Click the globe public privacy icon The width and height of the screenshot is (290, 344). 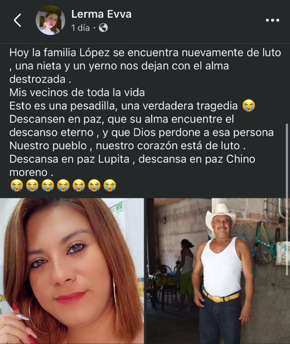pyautogui.click(x=103, y=28)
